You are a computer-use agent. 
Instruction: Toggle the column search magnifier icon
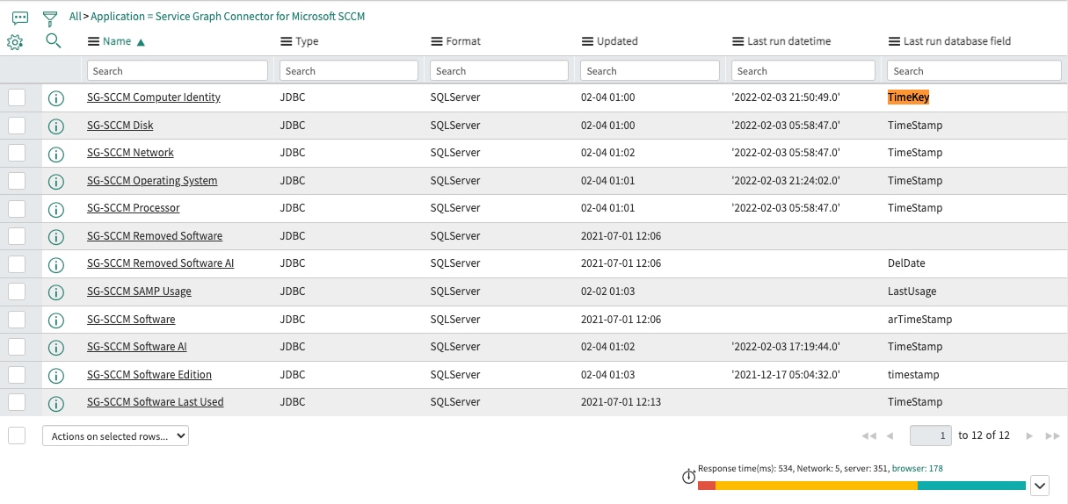[53, 40]
